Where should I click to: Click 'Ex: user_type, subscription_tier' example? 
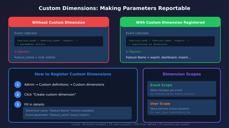coord(170,112)
